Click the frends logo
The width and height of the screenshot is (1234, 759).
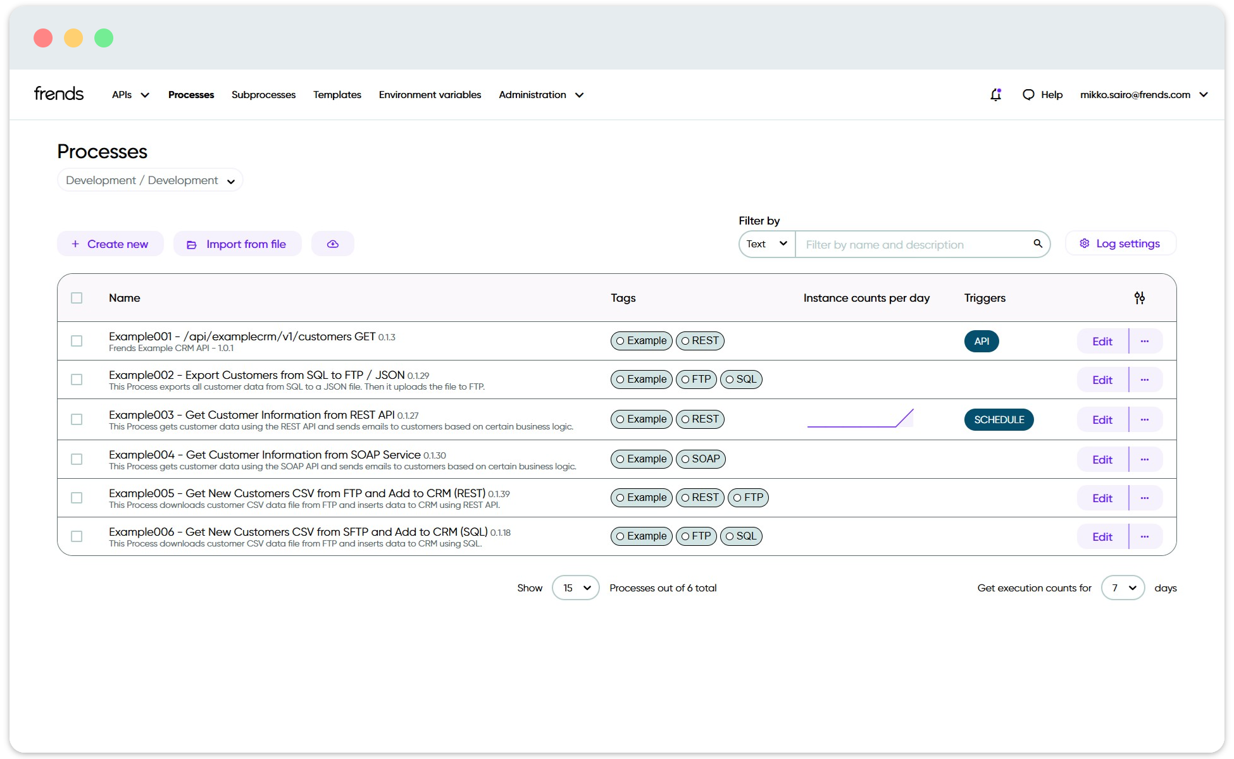tap(58, 93)
